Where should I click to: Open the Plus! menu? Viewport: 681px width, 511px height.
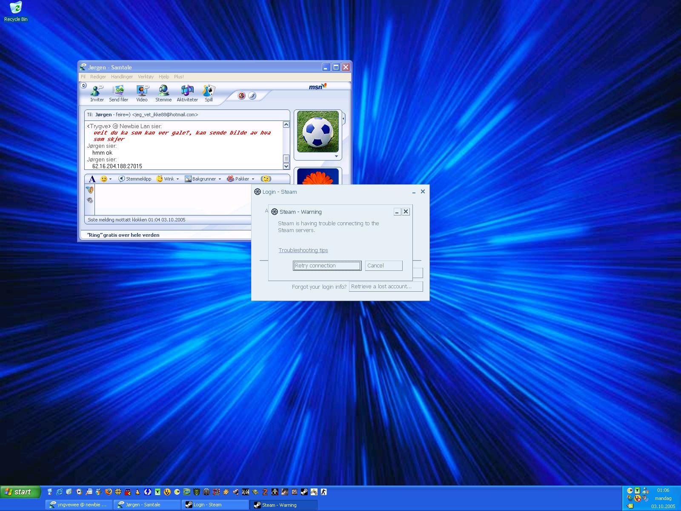click(x=179, y=77)
